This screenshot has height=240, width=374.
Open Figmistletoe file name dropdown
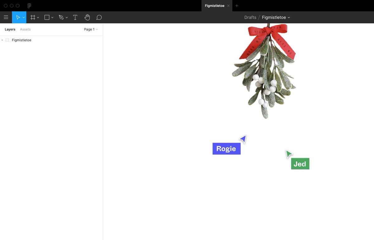coord(276,17)
